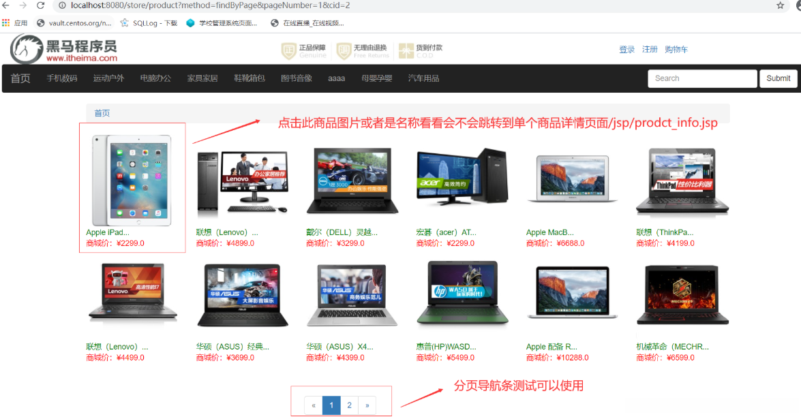
Task: Go to page 2 in pagination
Action: point(349,405)
